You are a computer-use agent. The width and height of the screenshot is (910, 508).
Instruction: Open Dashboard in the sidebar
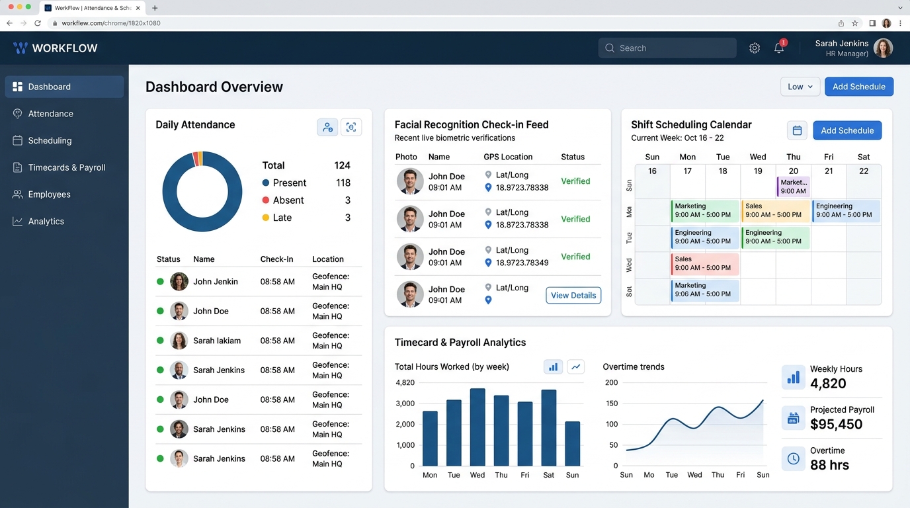pyautogui.click(x=64, y=87)
